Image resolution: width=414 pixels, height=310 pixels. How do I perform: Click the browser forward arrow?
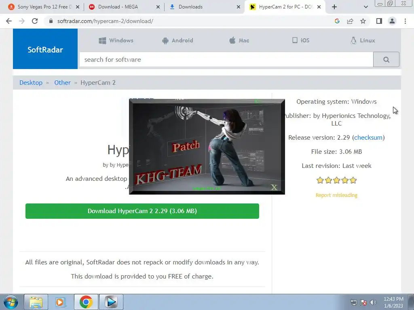click(22, 21)
